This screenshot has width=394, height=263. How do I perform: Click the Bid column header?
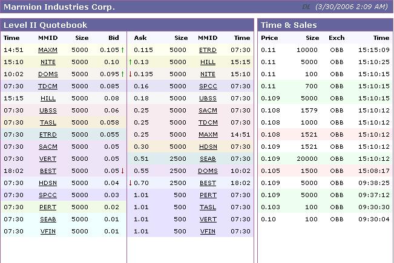(x=113, y=37)
